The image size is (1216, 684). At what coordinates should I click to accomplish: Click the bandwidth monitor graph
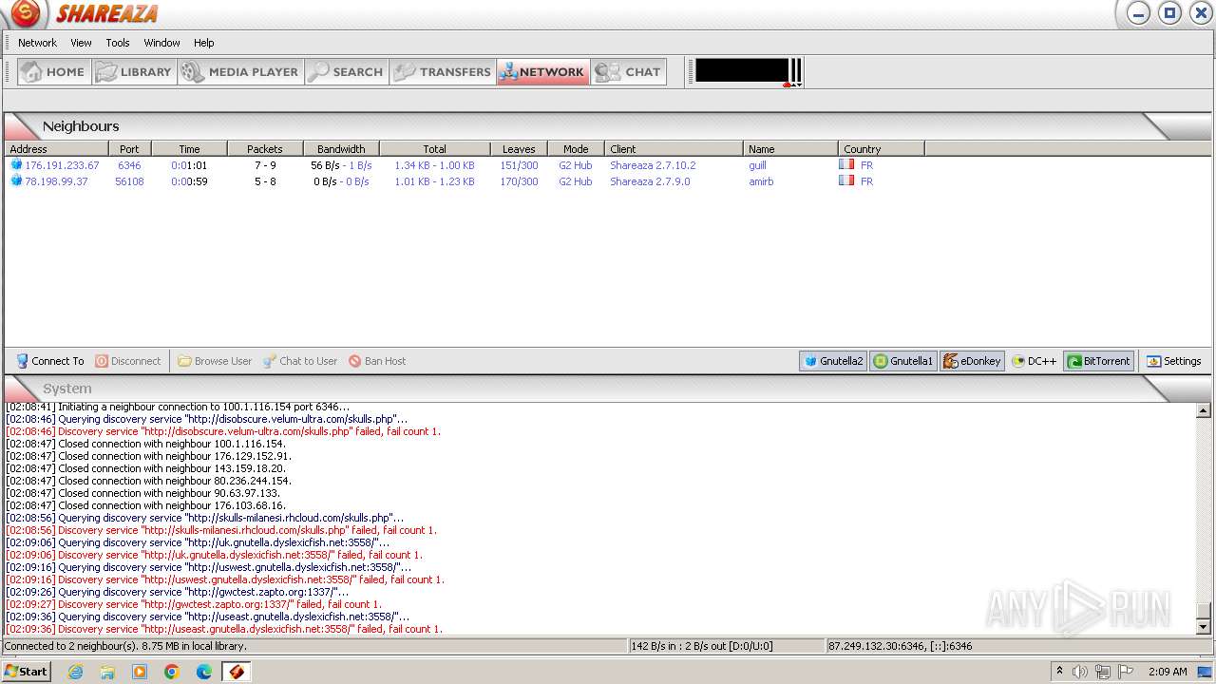pos(742,71)
